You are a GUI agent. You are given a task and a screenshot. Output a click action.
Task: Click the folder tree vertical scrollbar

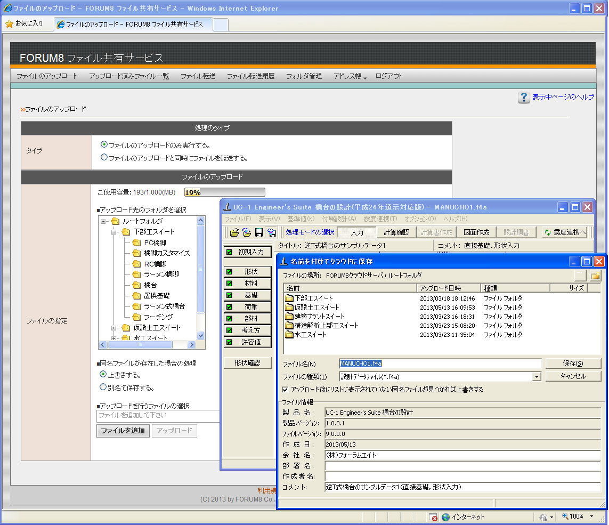point(200,278)
